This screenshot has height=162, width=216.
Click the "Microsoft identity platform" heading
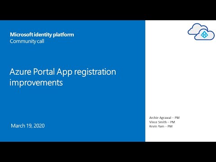click(42, 35)
